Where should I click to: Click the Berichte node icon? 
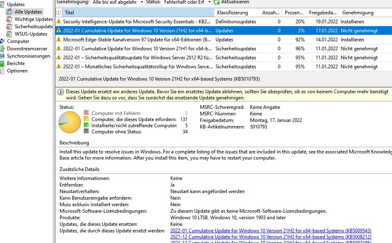coord(2,63)
